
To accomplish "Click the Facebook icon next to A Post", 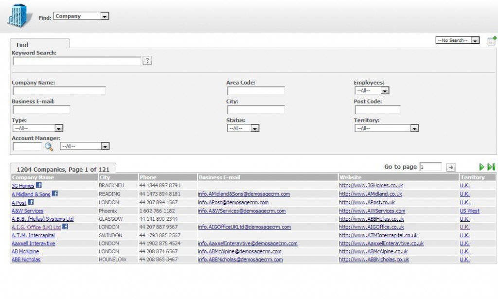I will pyautogui.click(x=31, y=202).
